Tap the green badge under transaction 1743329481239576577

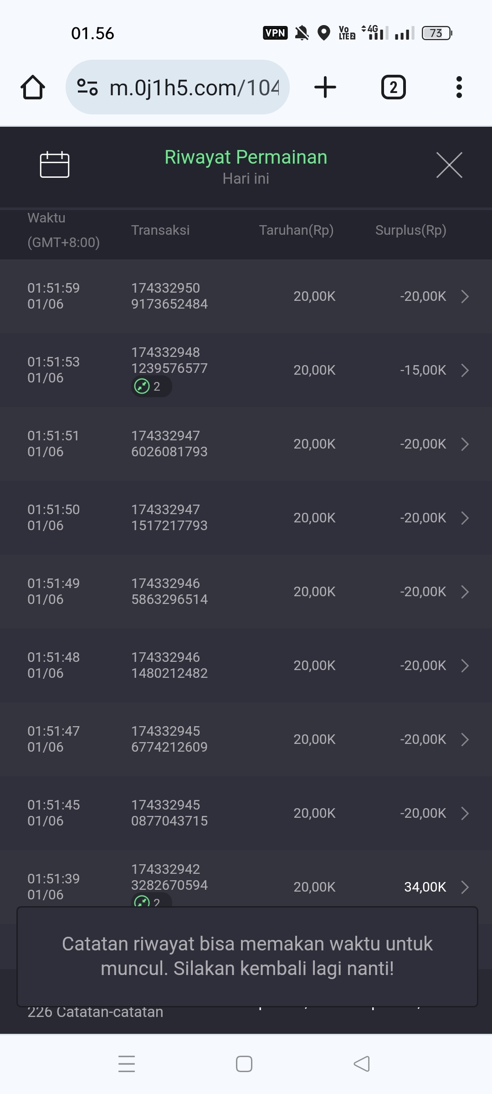point(151,387)
